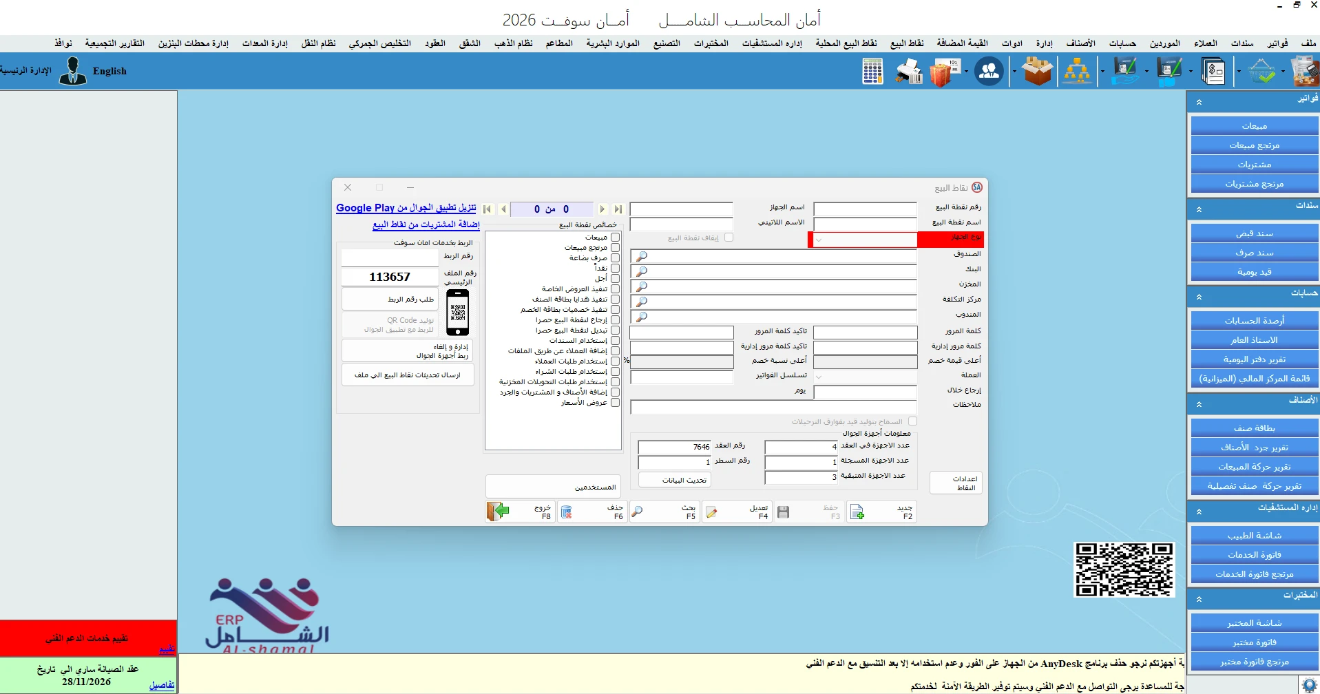This screenshot has height=694, width=1320.
Task: Click the خروج F8 button
Action: (x=520, y=512)
